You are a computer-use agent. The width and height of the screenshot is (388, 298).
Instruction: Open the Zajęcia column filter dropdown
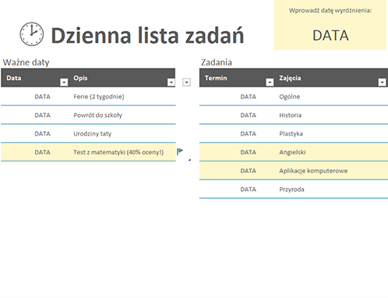(x=382, y=83)
